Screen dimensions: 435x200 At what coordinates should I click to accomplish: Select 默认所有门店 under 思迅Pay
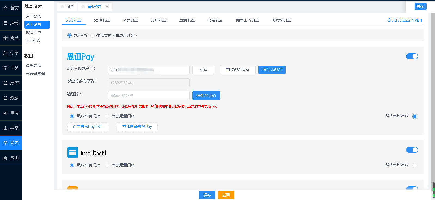[x=72, y=116]
